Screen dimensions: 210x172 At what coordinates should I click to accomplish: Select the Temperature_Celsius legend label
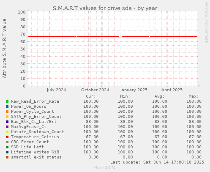(35, 137)
